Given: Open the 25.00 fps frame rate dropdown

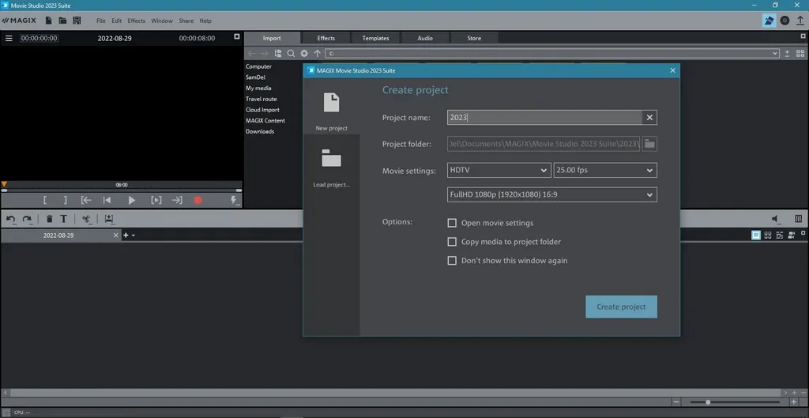Looking at the screenshot, I should click(605, 171).
